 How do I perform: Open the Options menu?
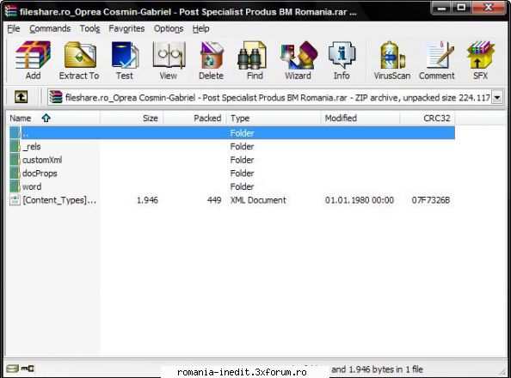pyautogui.click(x=169, y=28)
